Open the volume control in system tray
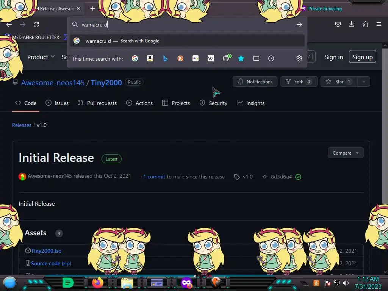This screenshot has width=388, height=291. pos(346,283)
